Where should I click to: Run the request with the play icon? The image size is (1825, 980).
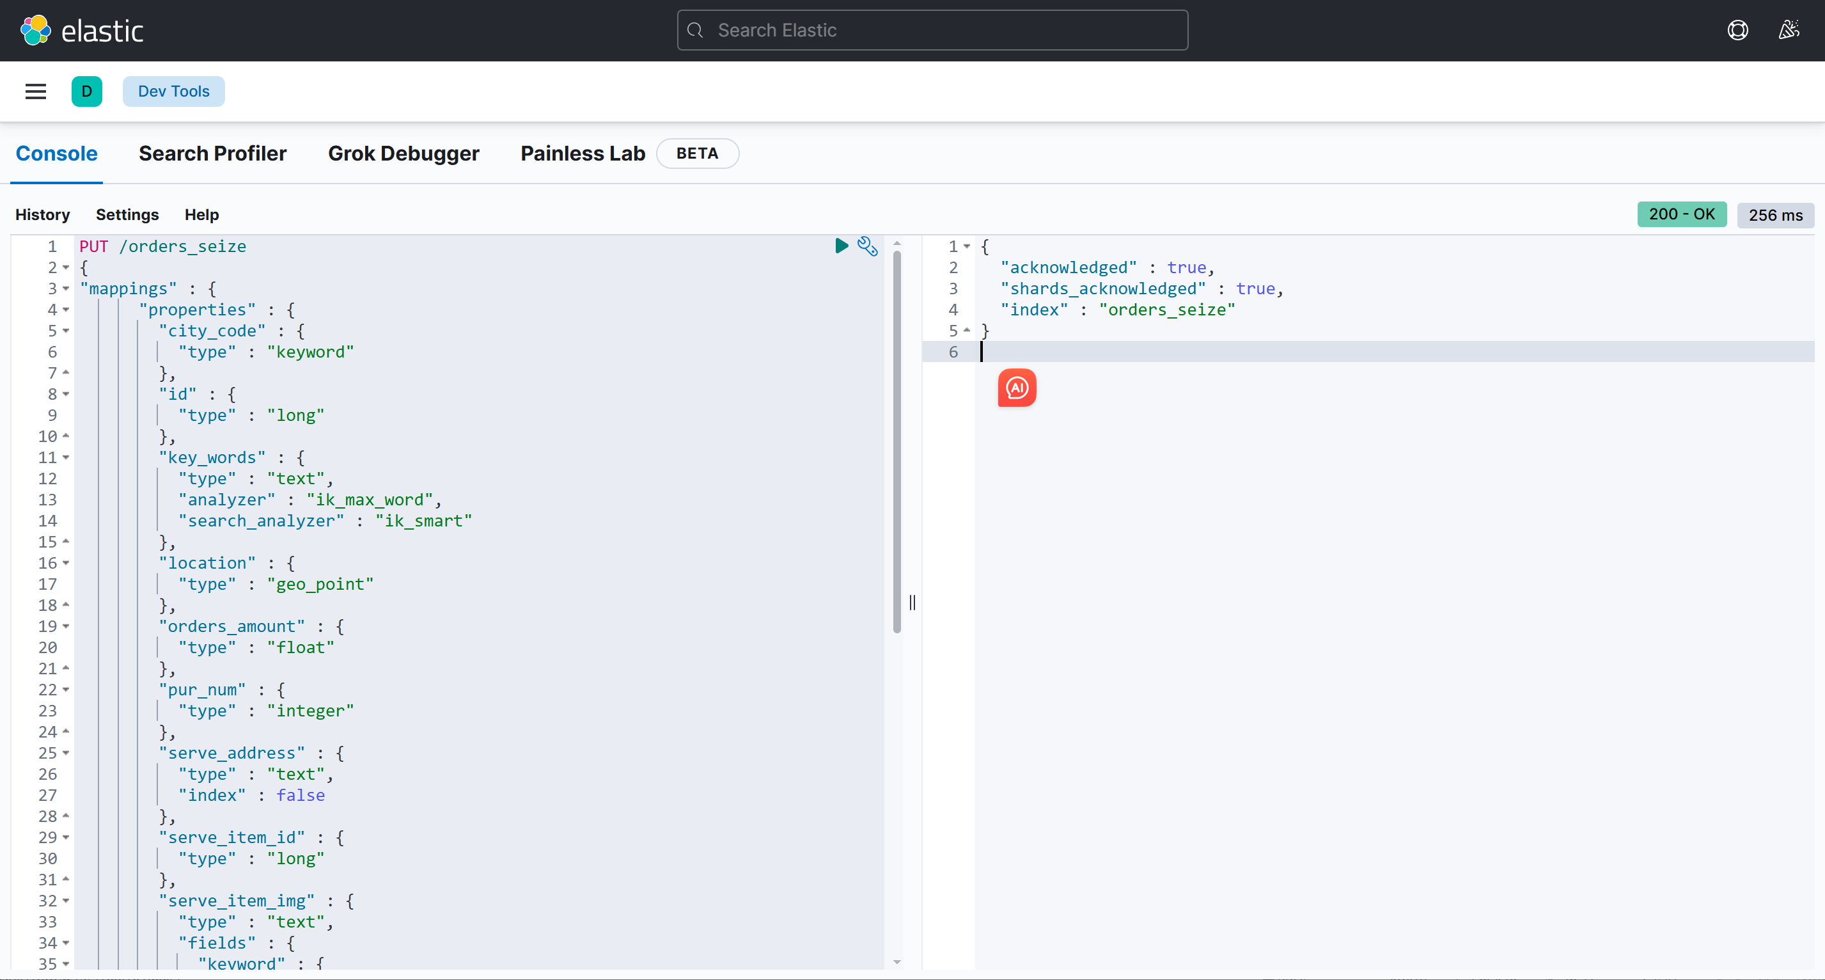(842, 246)
